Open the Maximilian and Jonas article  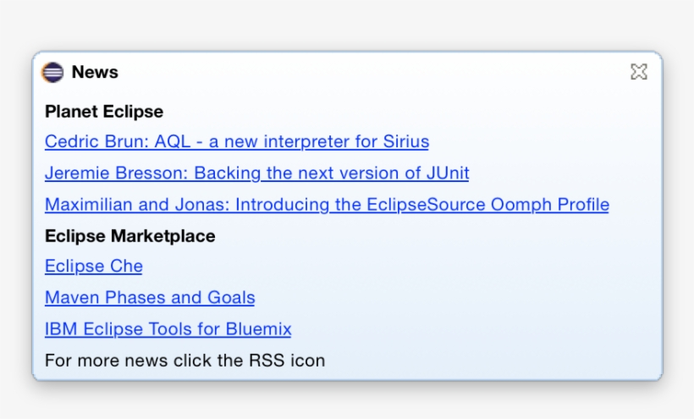327,205
